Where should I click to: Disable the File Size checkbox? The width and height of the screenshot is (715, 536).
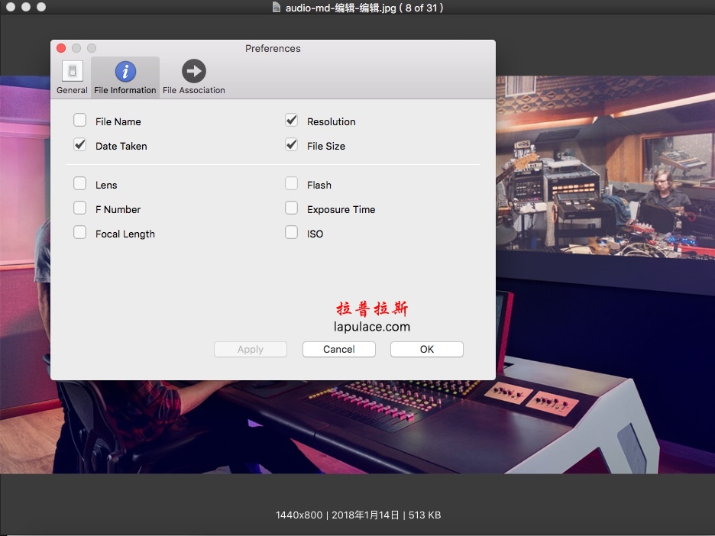(x=291, y=145)
